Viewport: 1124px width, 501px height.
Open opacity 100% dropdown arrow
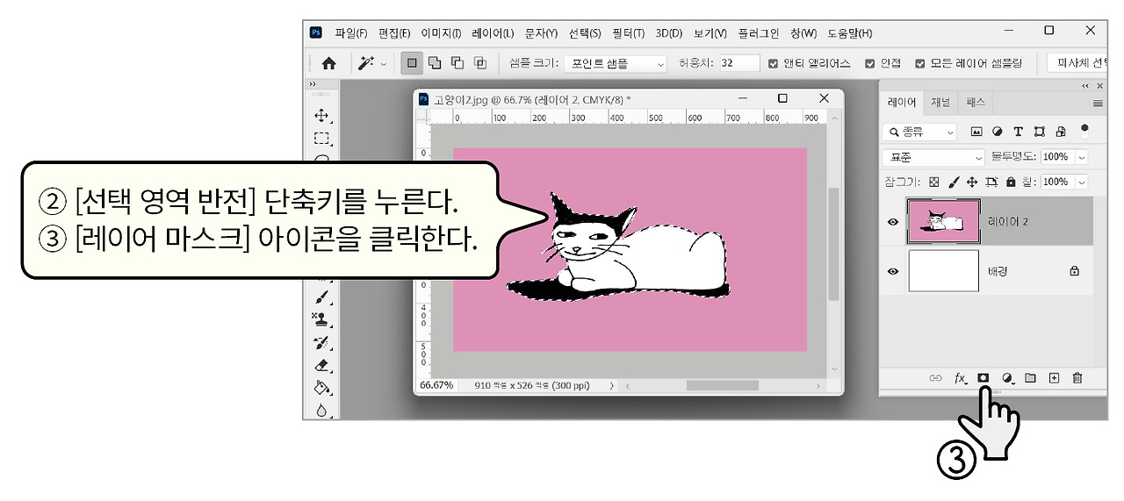point(1082,157)
